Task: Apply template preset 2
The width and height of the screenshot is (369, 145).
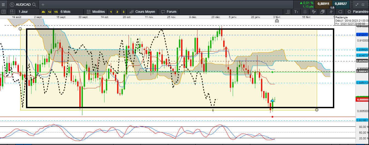Action: 117,12
